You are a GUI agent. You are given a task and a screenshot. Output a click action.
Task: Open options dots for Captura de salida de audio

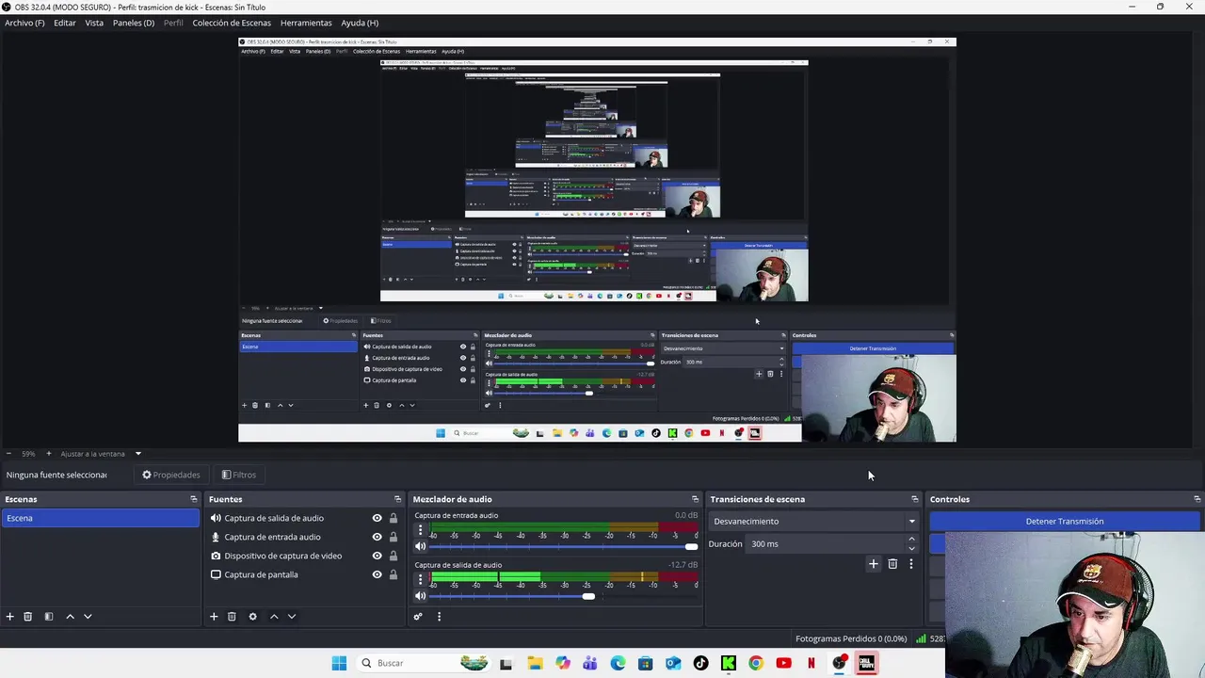[x=421, y=580]
